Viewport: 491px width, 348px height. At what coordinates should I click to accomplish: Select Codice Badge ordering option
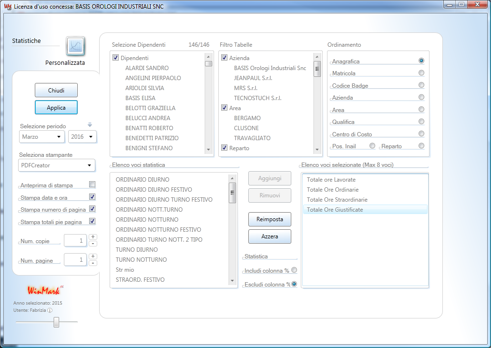421,85
